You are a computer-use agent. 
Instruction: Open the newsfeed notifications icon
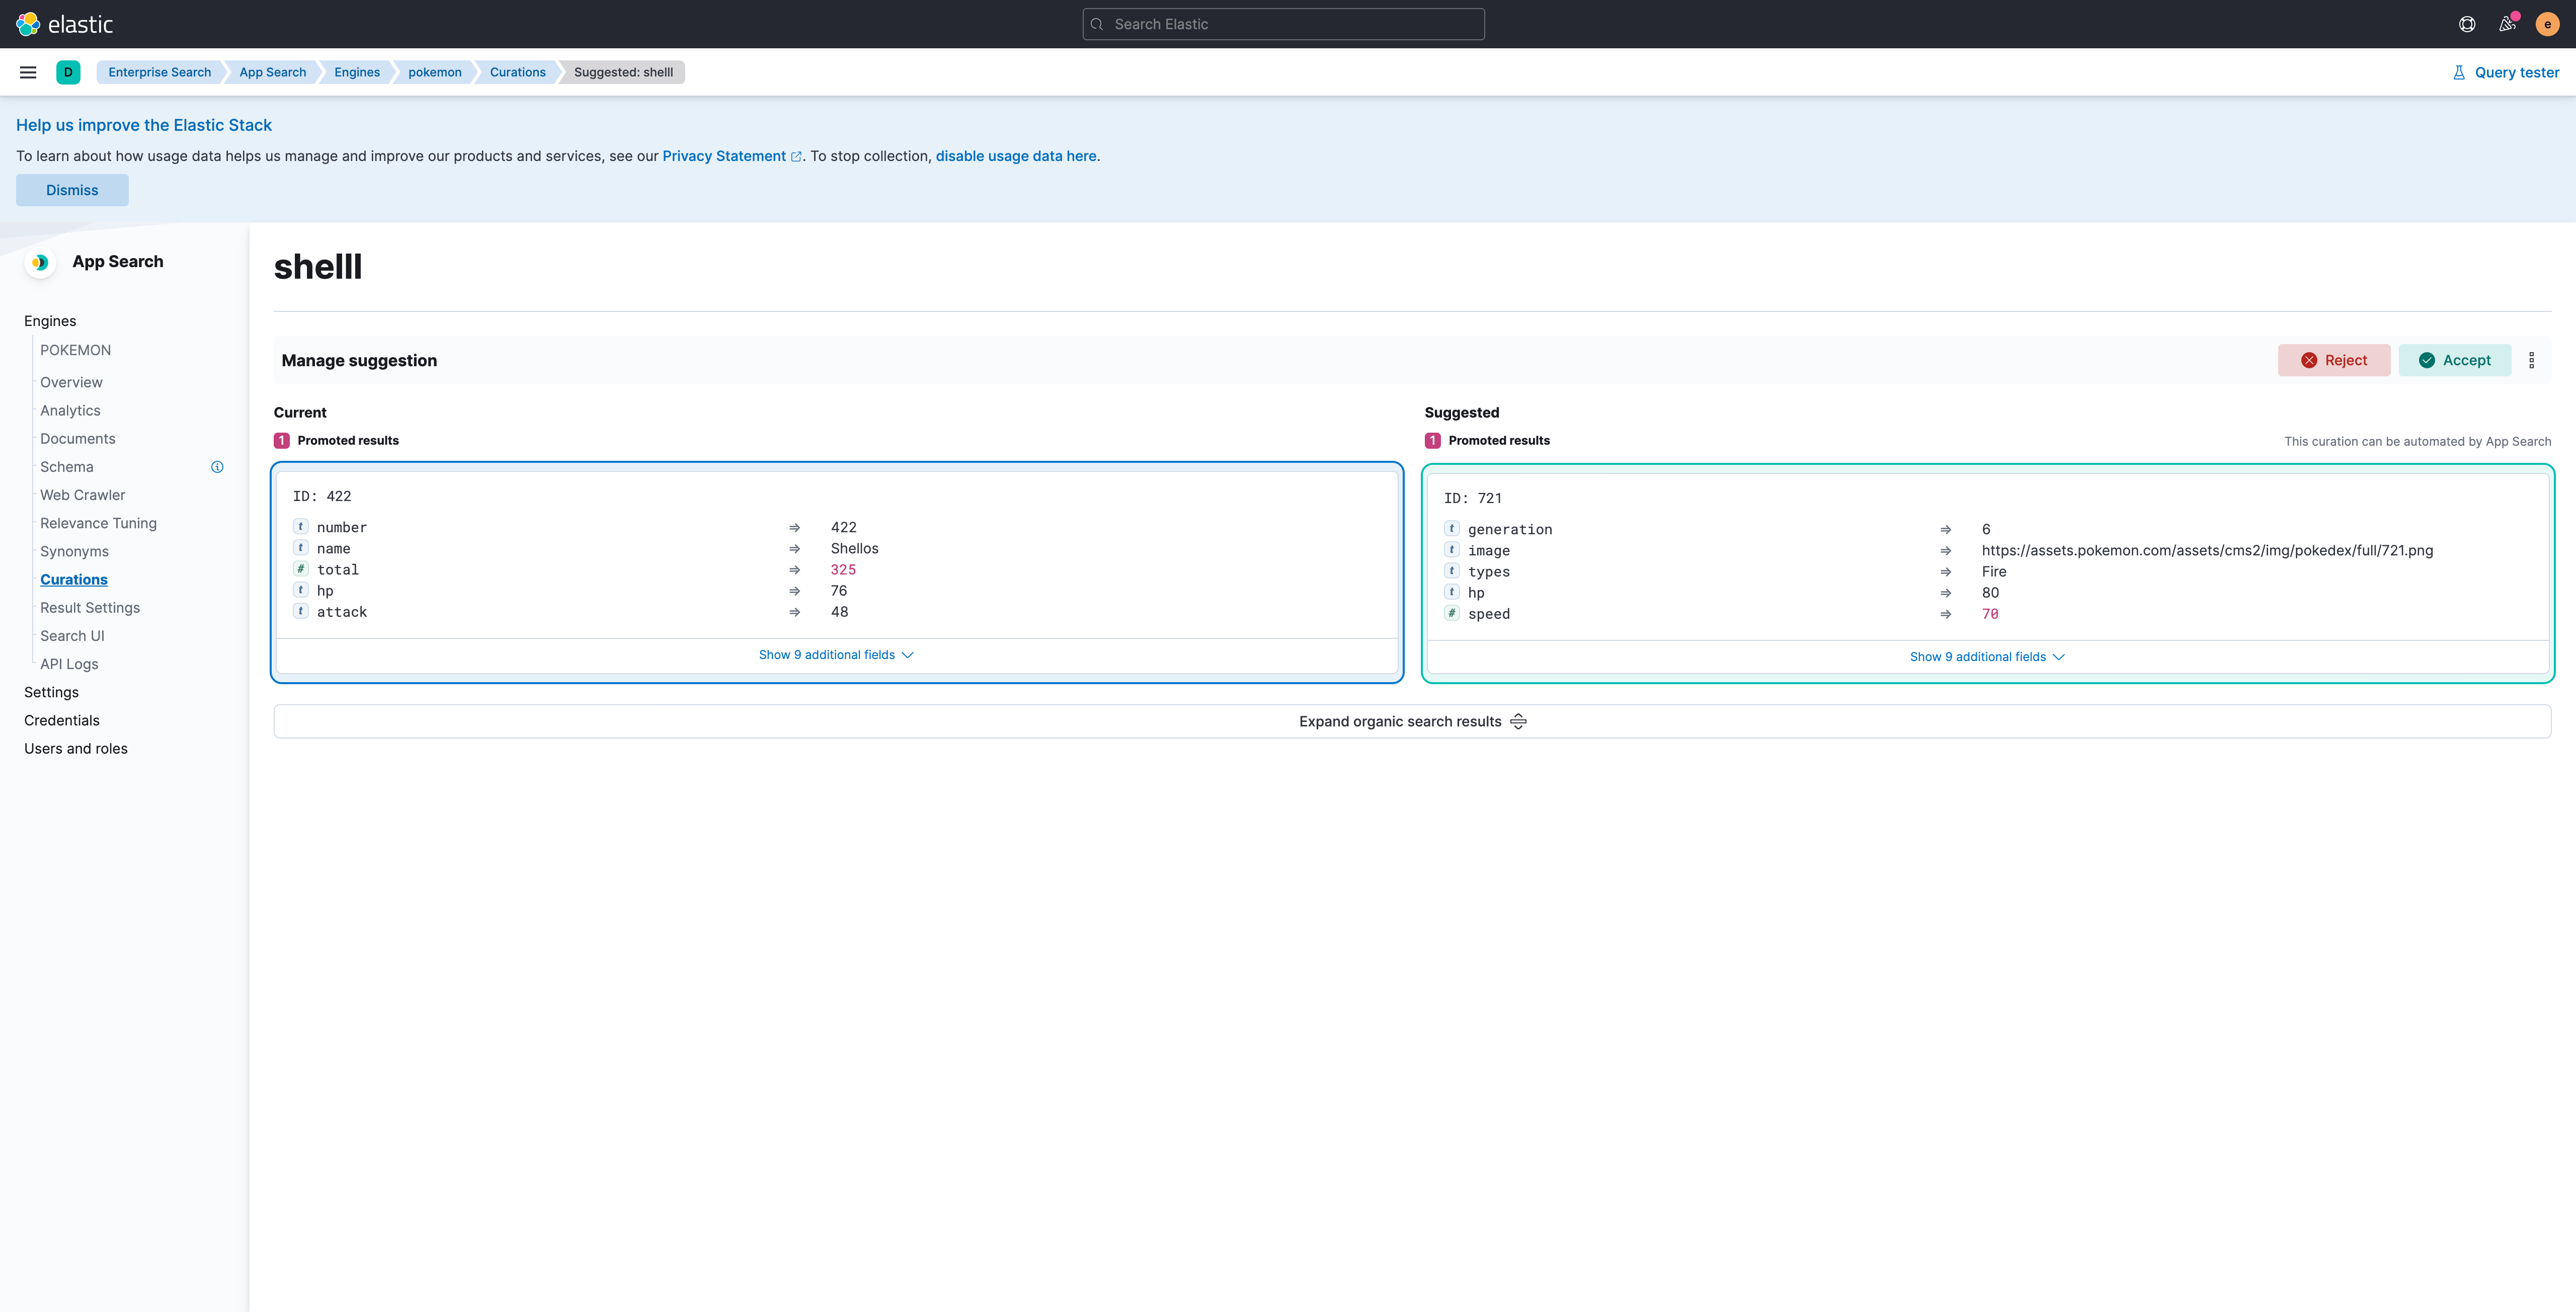pyautogui.click(x=2507, y=24)
